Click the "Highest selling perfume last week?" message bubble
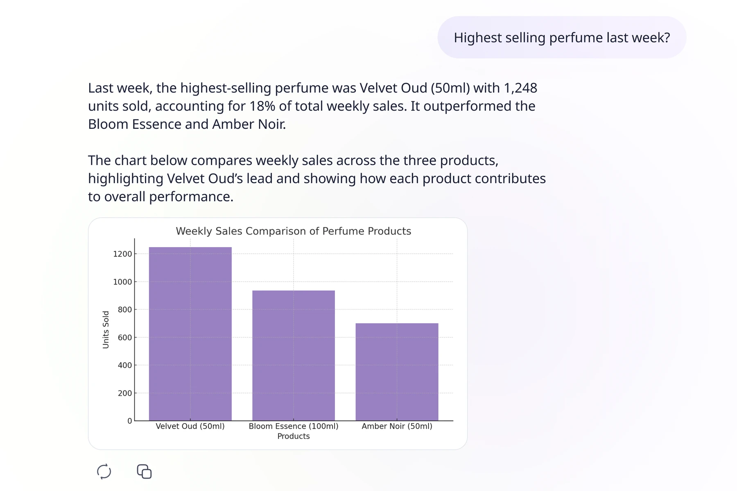Screen dimensions: 737x491 pyautogui.click(x=561, y=38)
